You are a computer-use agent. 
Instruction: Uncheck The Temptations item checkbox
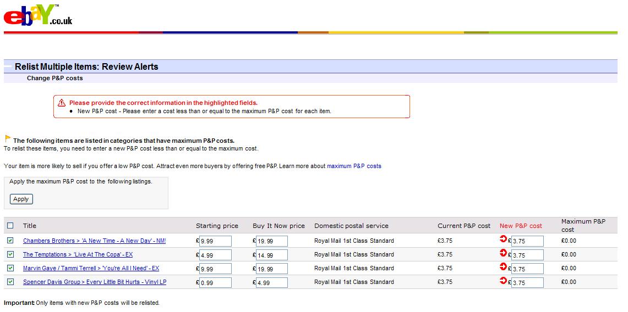click(10, 254)
